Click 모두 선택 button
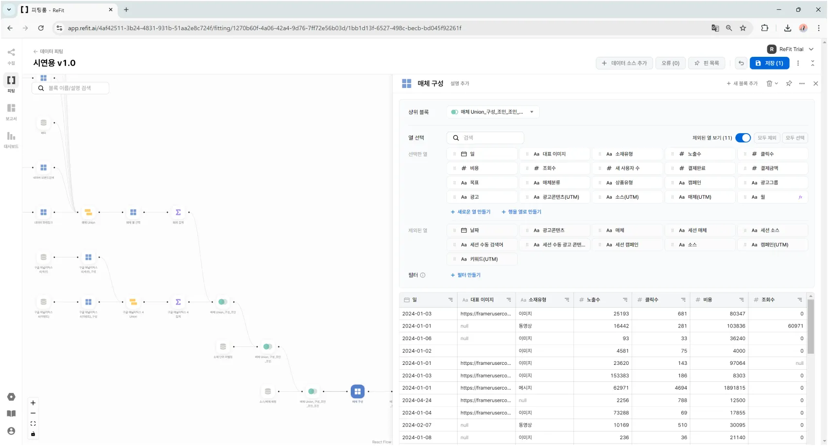 (795, 138)
